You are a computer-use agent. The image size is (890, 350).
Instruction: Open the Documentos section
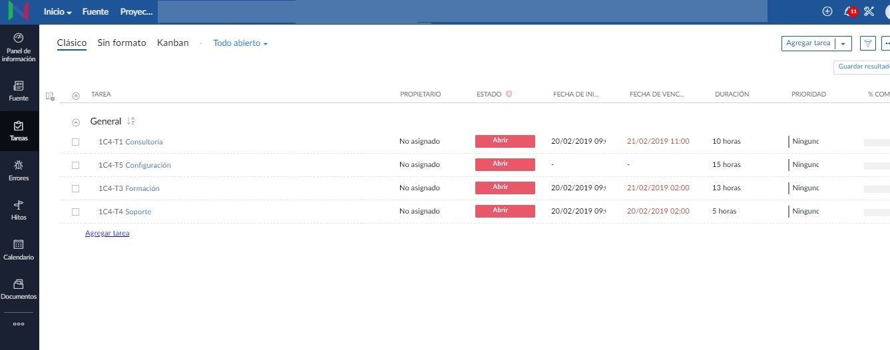(x=19, y=289)
